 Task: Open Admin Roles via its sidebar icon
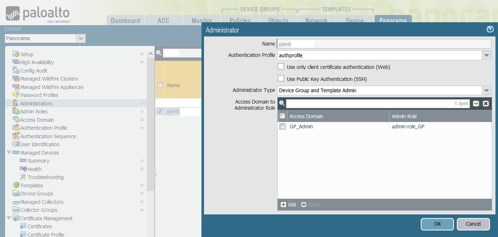[x=15, y=112]
